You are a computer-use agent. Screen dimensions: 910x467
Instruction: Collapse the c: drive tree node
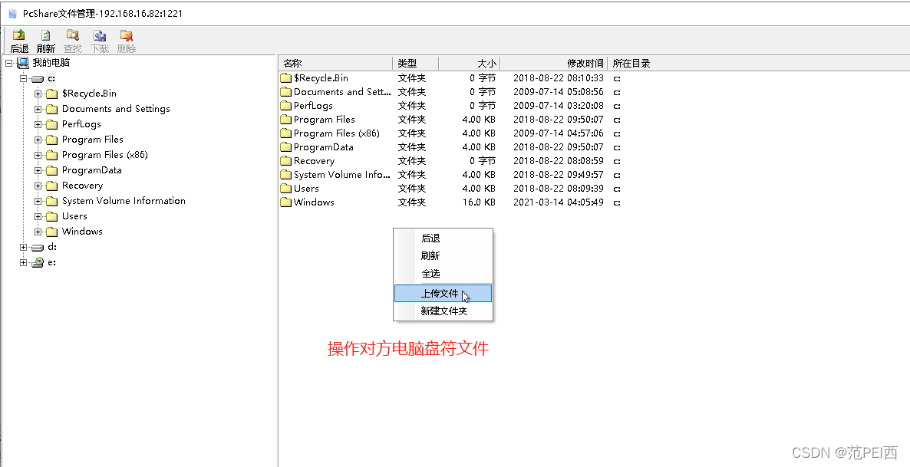24,77
